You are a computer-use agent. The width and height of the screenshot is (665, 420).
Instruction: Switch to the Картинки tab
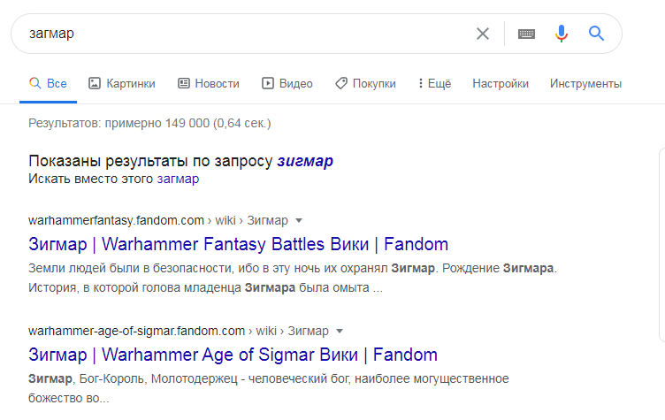click(x=122, y=84)
